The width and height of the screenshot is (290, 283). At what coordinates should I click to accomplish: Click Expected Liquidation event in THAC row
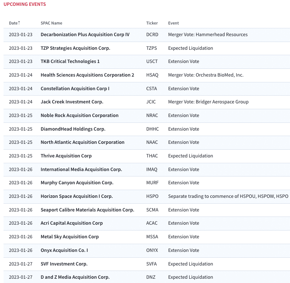tap(190, 156)
